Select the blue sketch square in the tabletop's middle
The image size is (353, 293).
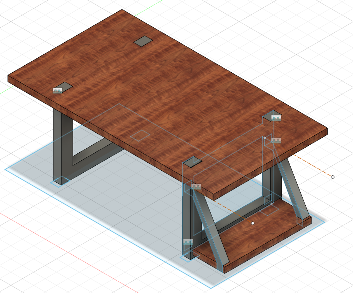tap(140, 135)
